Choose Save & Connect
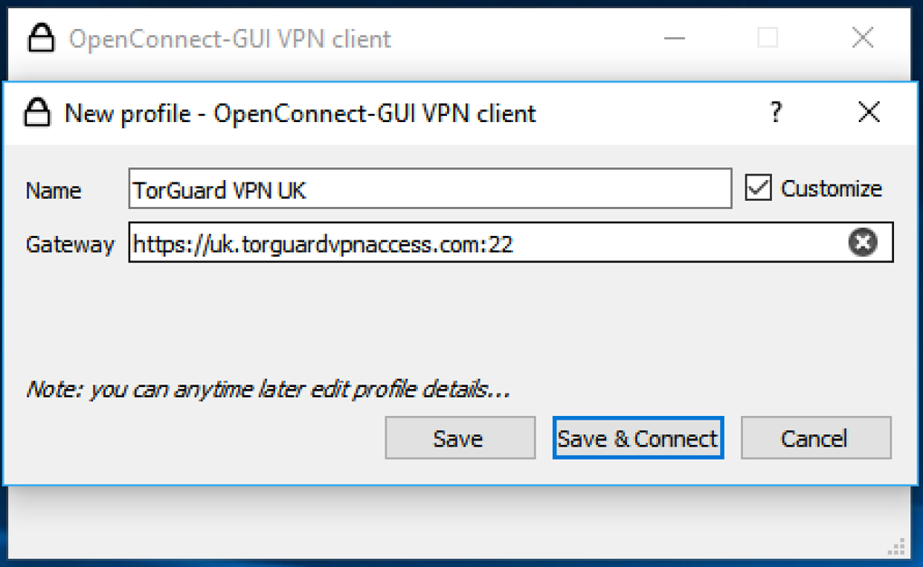923x567 pixels. (638, 439)
